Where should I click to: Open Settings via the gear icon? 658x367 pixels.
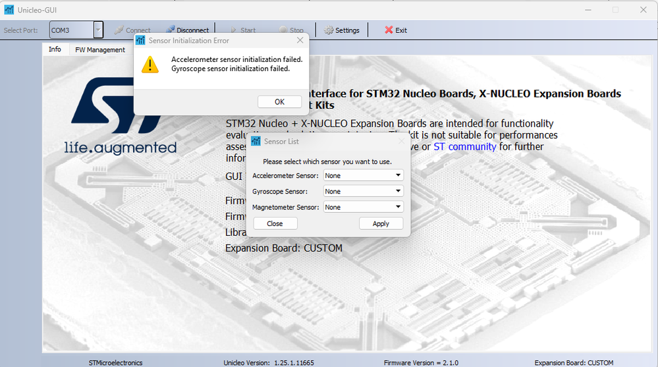coord(329,30)
